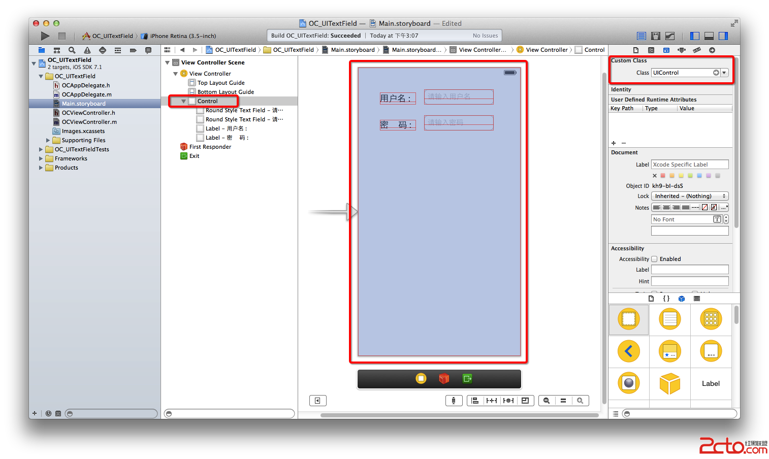Image resolution: width=769 pixels, height=459 pixels.
Task: Go forward in the editor history
Action: [x=195, y=50]
